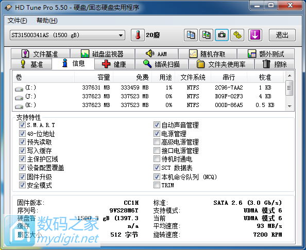Image resolution: width=306 pixels, height=250 pixels.
Task: Select serial value 2C96-7AA2
Action: pos(229,87)
